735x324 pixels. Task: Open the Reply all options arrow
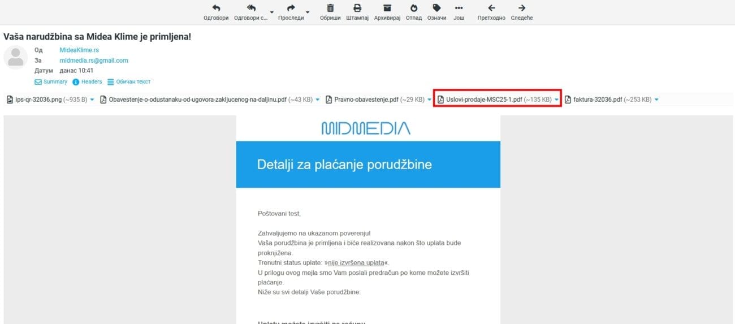click(x=271, y=12)
